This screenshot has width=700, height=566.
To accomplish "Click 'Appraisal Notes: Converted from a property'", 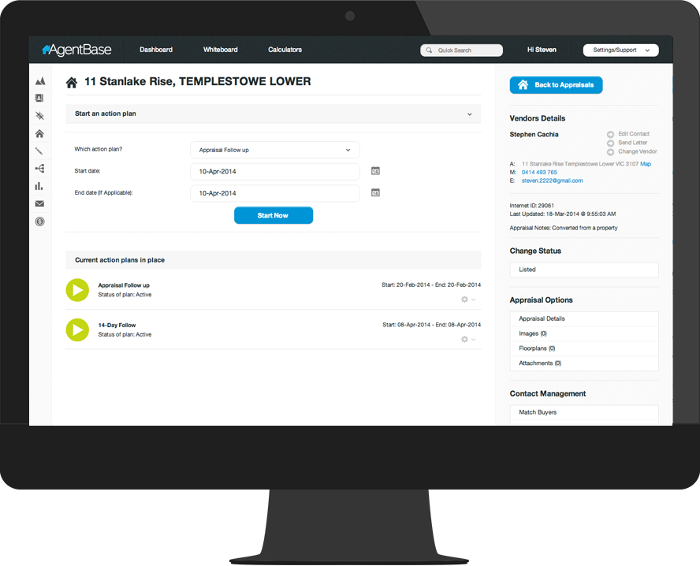I will (564, 228).
